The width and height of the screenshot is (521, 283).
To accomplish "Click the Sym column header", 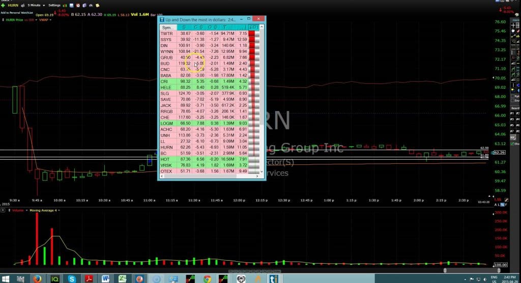I will (x=168, y=27).
